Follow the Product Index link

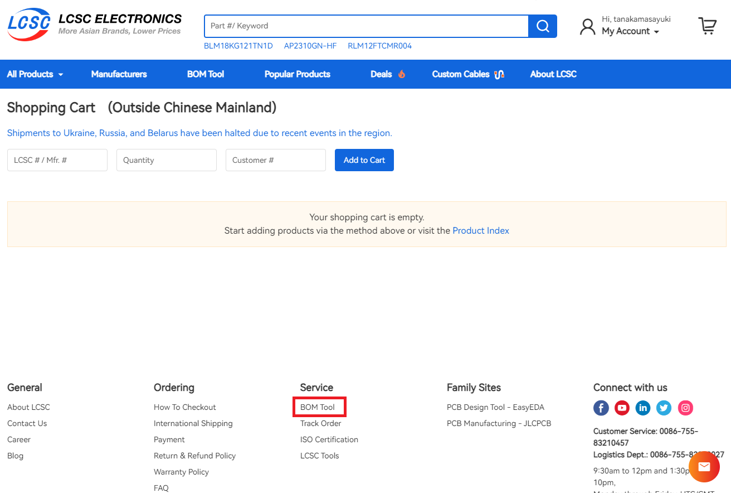[x=480, y=231]
